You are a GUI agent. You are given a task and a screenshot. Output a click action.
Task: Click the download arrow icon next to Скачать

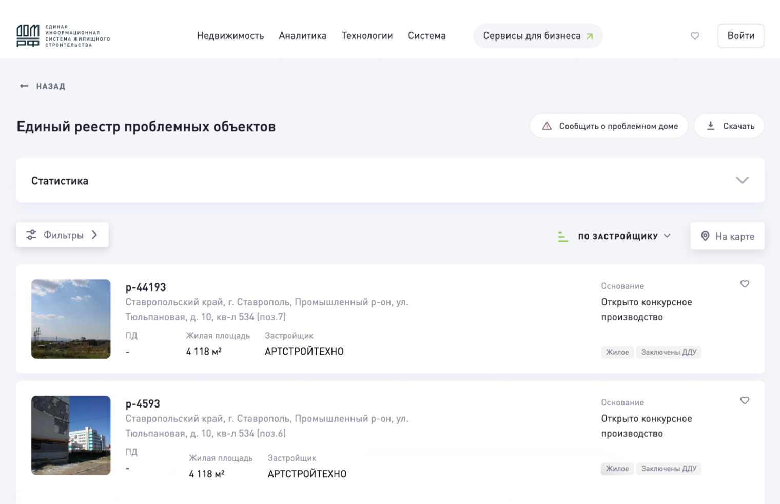pos(711,126)
